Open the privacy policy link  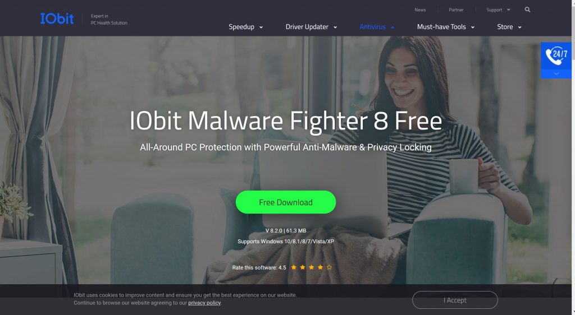click(x=204, y=303)
